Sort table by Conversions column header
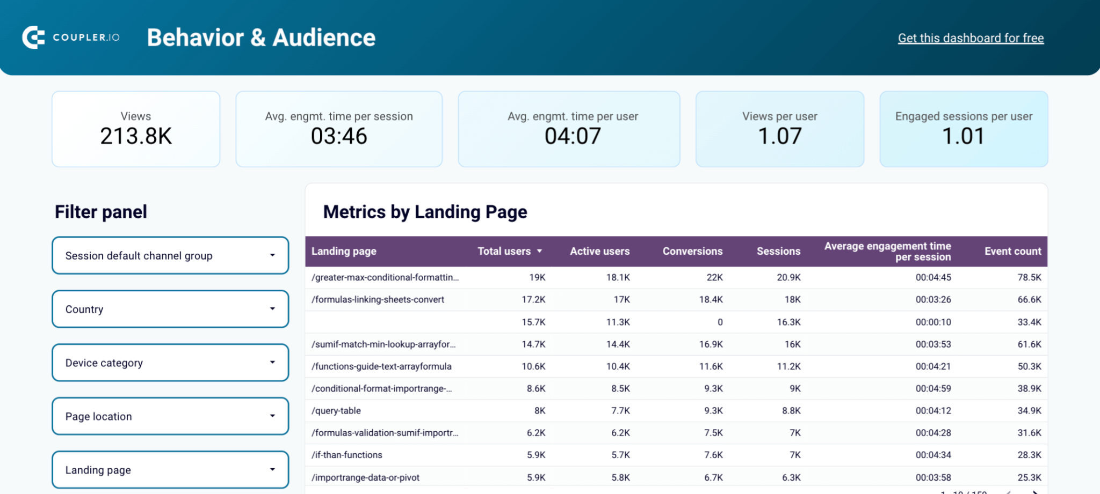1100x494 pixels. (692, 251)
